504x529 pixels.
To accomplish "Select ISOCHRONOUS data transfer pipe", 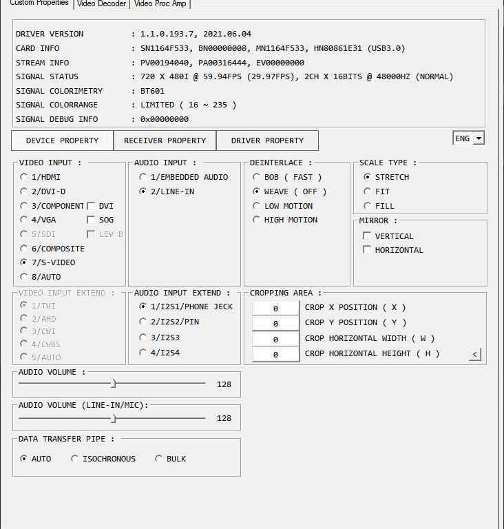I will pyautogui.click(x=74, y=459).
